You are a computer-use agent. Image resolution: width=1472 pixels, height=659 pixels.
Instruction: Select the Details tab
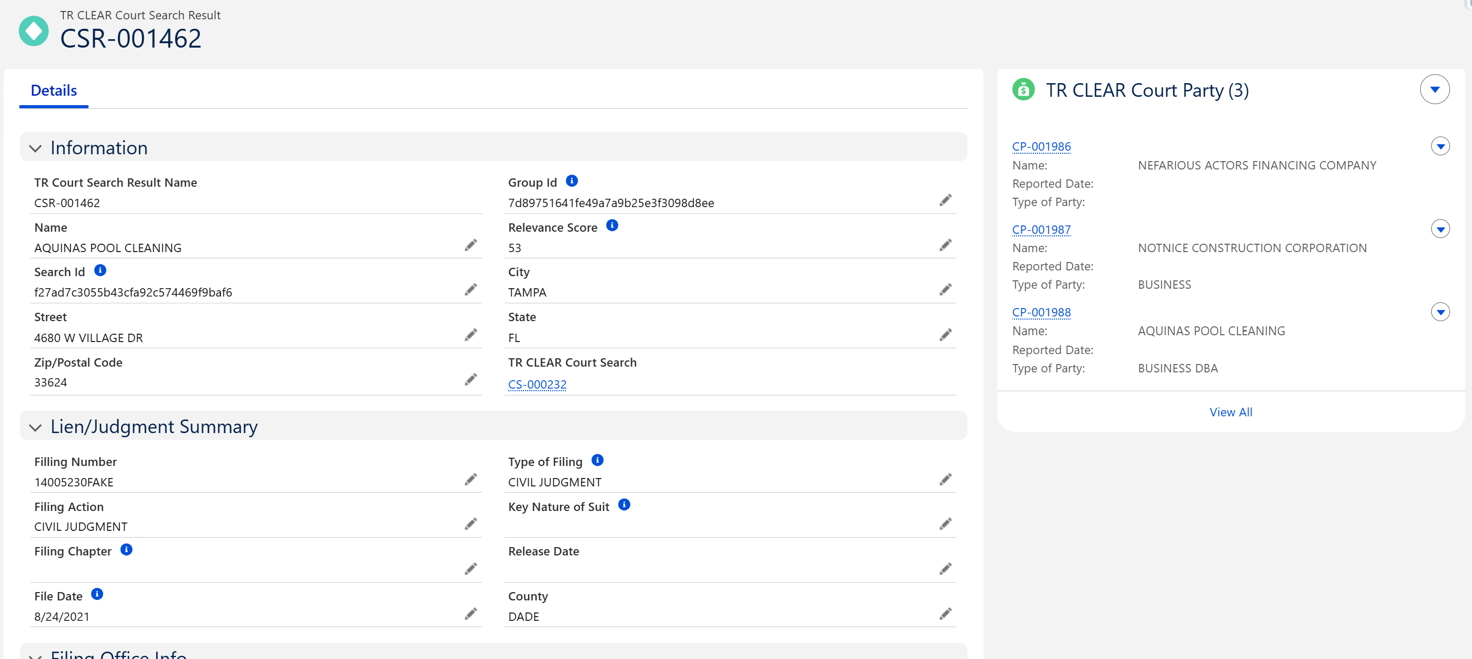(54, 90)
